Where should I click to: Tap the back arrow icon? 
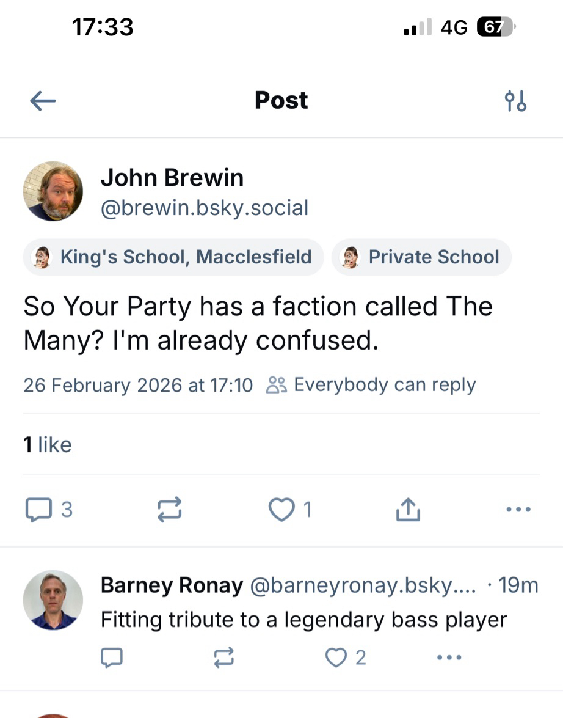pos(43,101)
